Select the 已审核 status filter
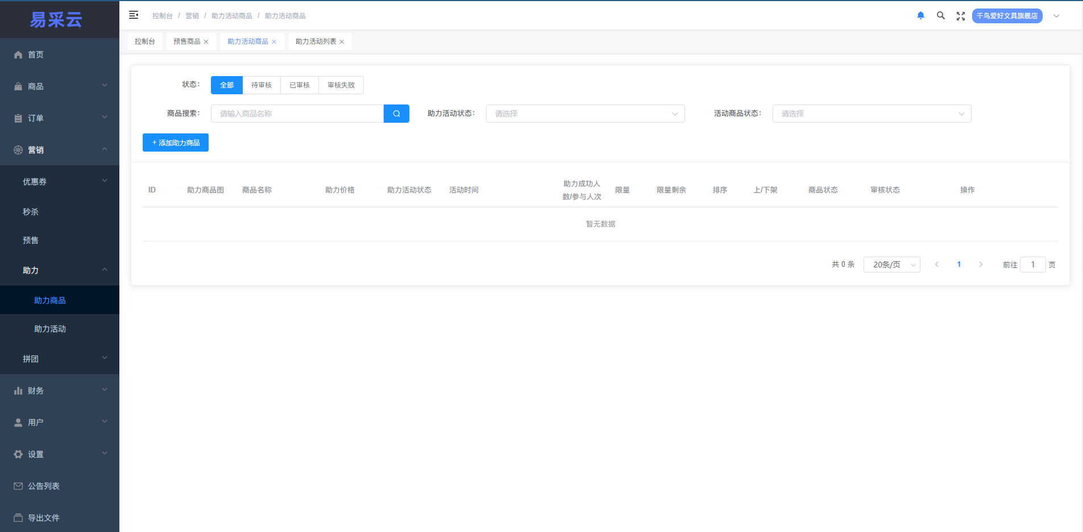1083x532 pixels. [x=299, y=85]
